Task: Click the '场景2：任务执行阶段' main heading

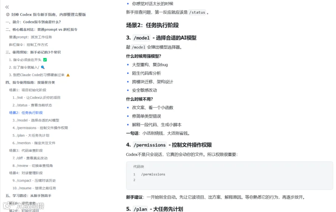Action: 152,25
